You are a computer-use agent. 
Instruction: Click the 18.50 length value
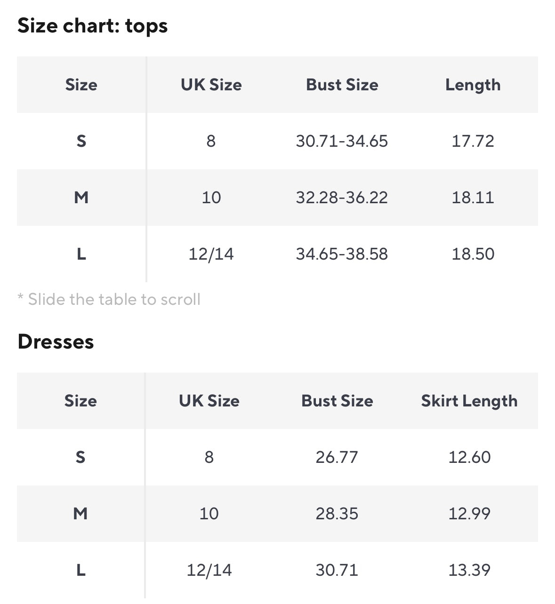coord(473,254)
